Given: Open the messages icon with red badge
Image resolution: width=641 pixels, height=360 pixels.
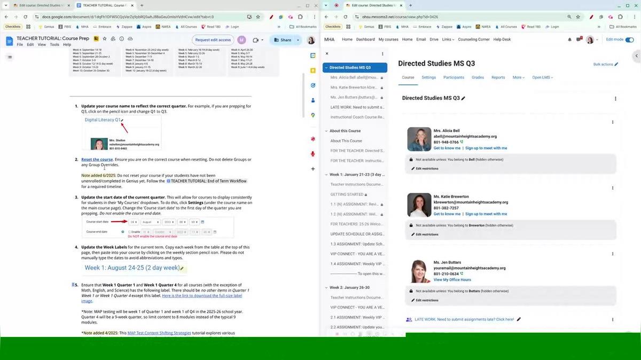Looking at the screenshot, I should [580, 40].
